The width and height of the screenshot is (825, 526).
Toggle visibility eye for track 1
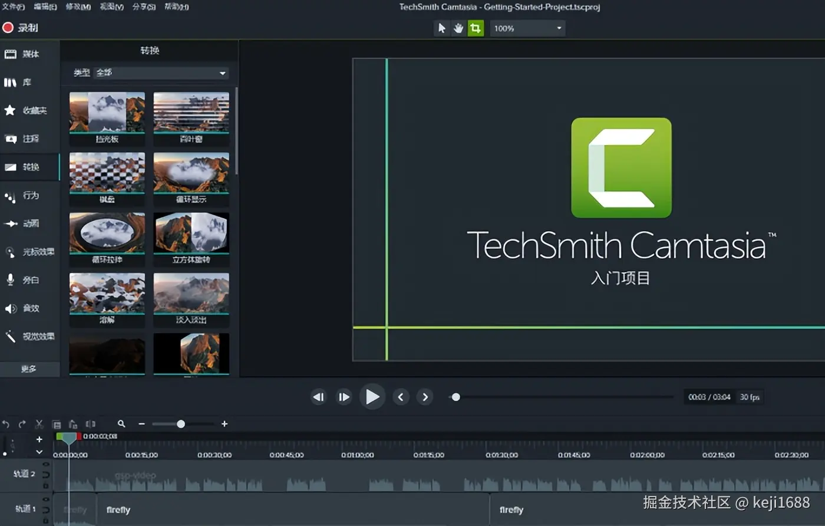(46, 499)
